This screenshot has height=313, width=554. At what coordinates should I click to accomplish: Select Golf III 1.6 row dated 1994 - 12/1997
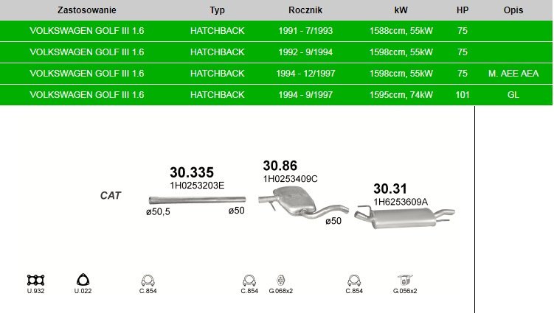(276, 74)
